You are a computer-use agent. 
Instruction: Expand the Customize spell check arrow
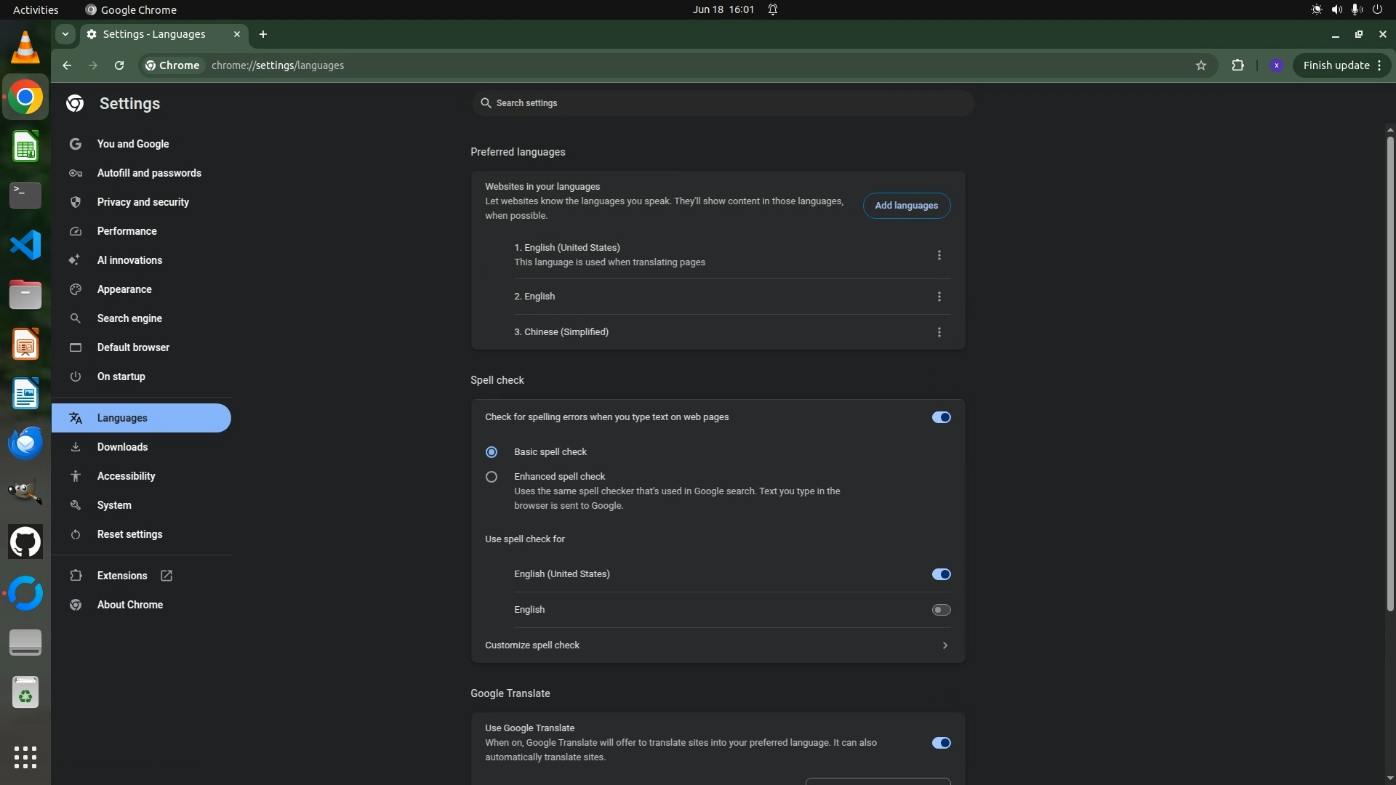944,645
